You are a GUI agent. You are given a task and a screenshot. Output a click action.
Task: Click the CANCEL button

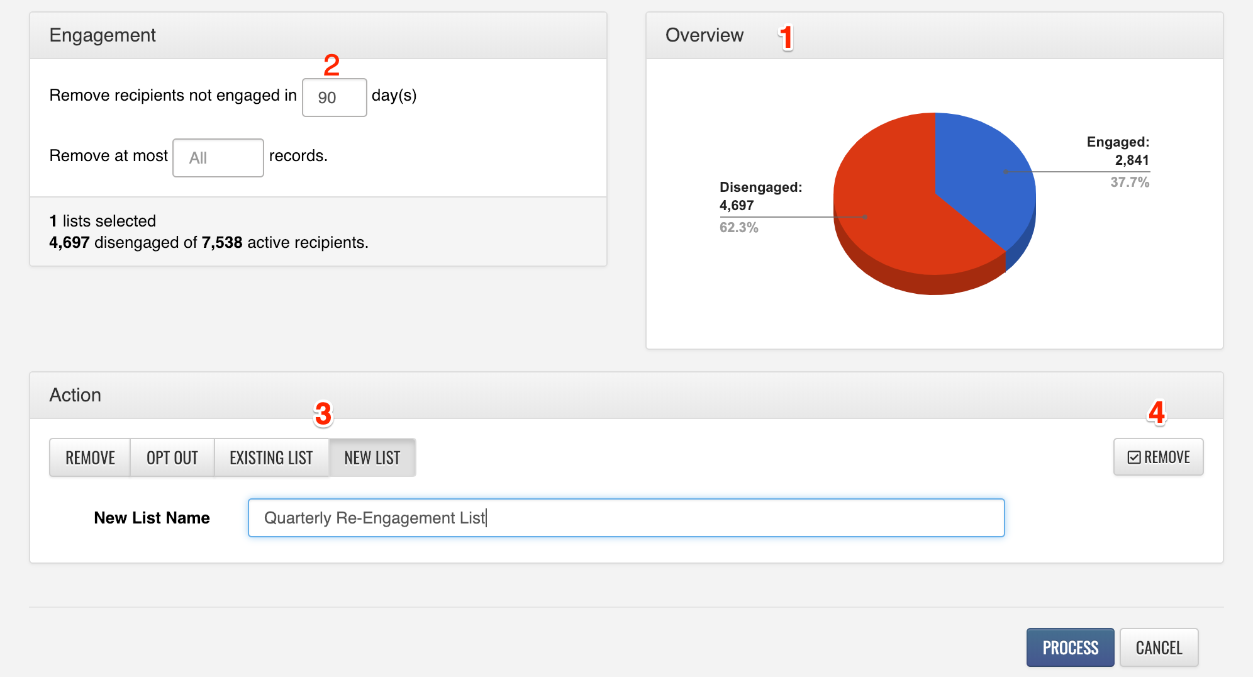point(1159,647)
